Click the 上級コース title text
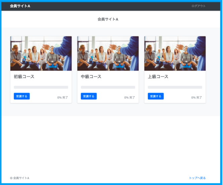Image resolution: width=223 pixels, height=185 pixels. [158, 77]
